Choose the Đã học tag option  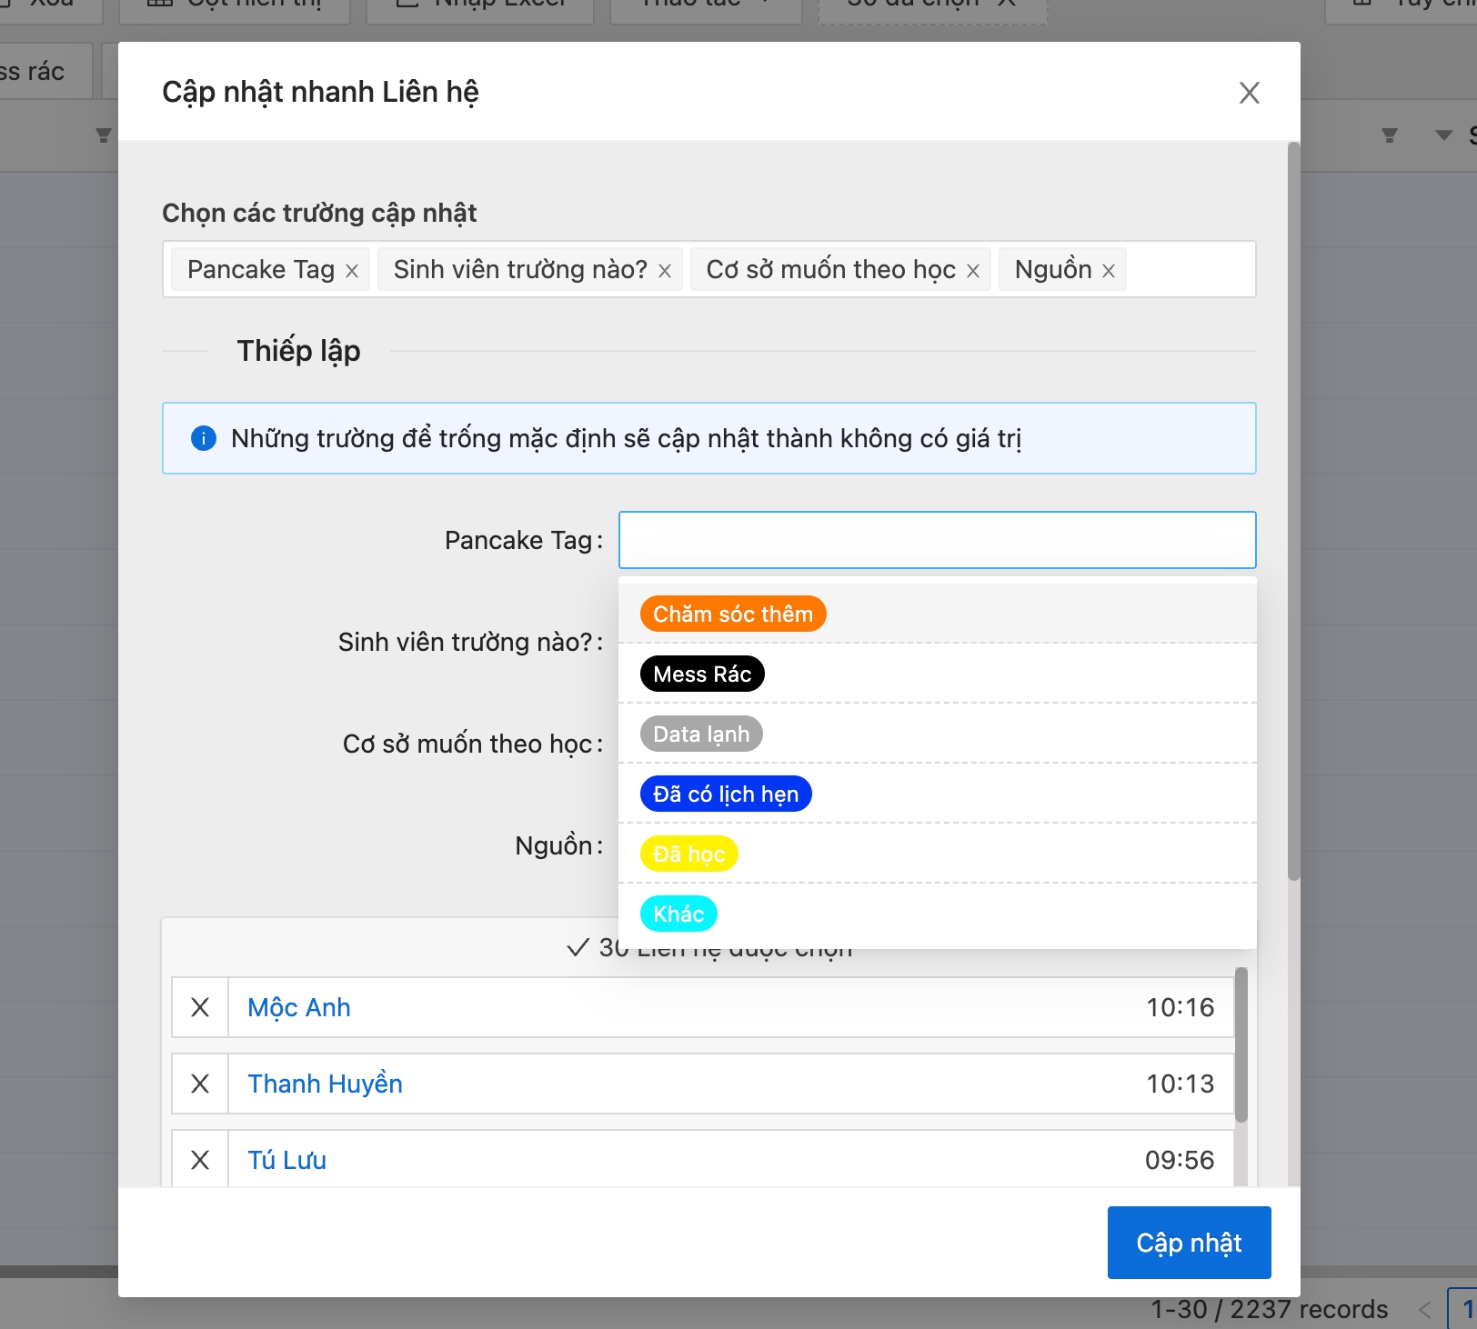point(688,854)
